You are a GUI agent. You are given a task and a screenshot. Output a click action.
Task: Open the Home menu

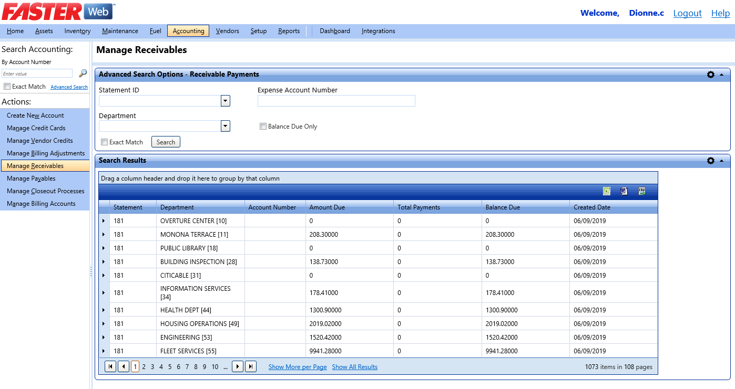pos(15,31)
